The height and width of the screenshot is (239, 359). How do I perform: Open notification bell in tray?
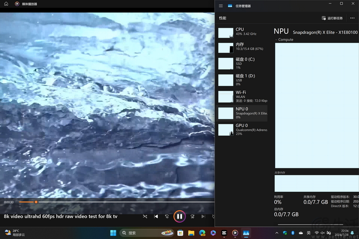pos(352,233)
